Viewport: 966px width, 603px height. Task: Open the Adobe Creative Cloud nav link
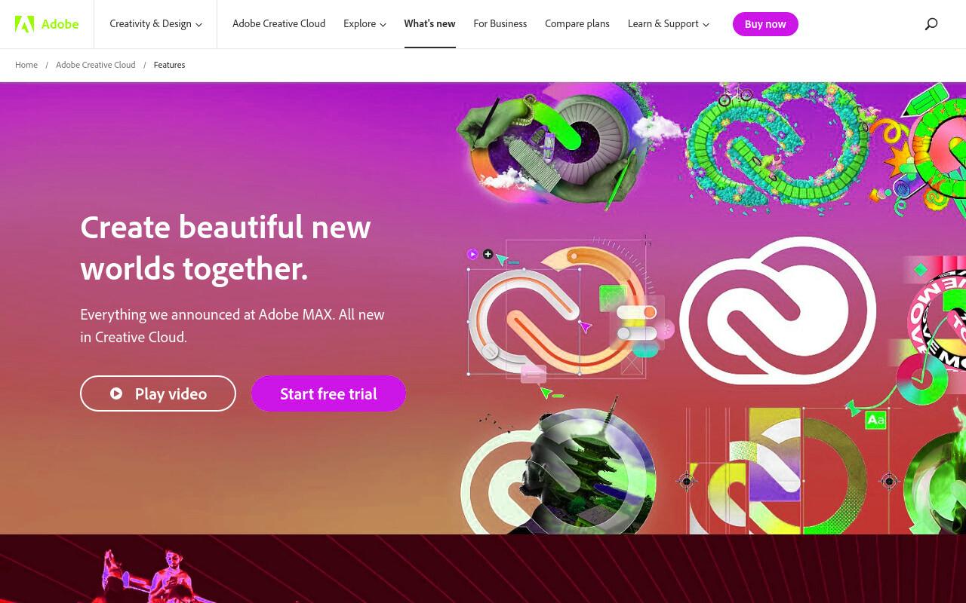[278, 24]
